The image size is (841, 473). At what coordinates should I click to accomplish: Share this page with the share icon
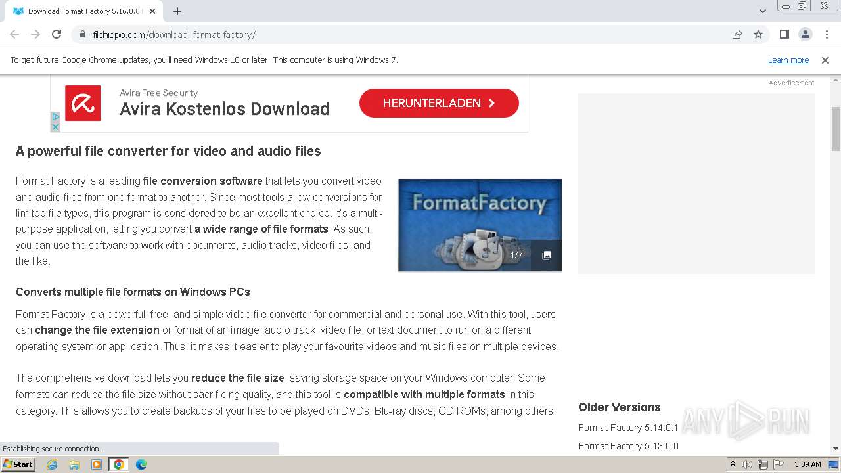coord(737,34)
